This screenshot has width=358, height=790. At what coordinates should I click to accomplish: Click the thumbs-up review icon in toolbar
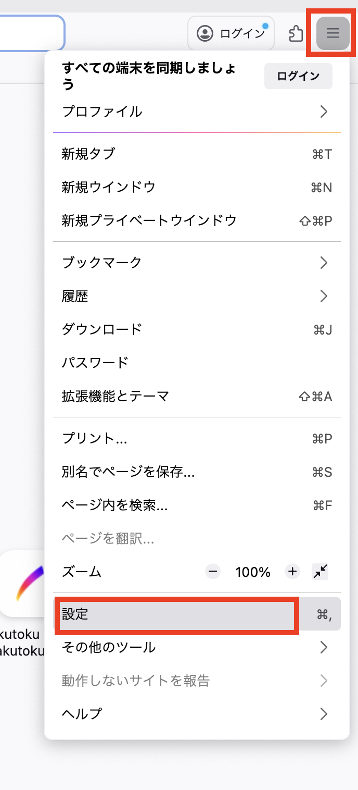pyautogui.click(x=296, y=33)
